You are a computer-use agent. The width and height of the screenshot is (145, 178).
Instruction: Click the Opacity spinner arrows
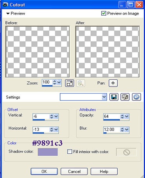point(122,116)
